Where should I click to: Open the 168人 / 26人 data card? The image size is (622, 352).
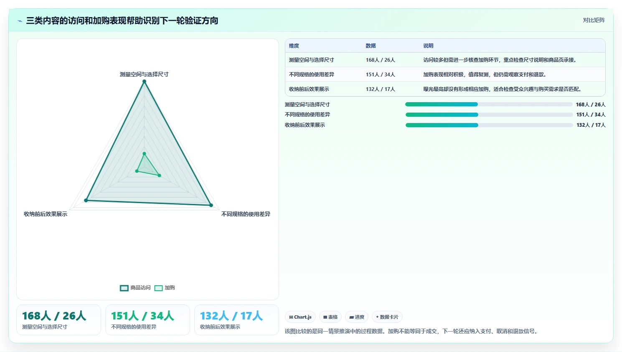pos(58,320)
